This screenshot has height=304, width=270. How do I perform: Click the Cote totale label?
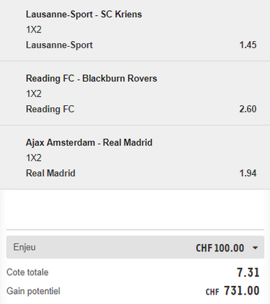pyautogui.click(x=27, y=272)
